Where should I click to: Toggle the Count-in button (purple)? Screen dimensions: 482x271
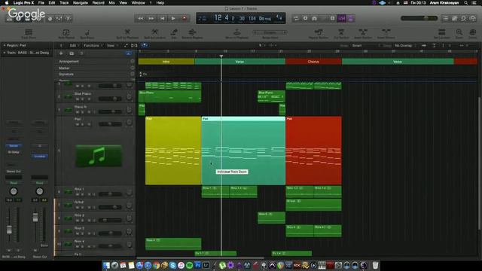point(341,18)
